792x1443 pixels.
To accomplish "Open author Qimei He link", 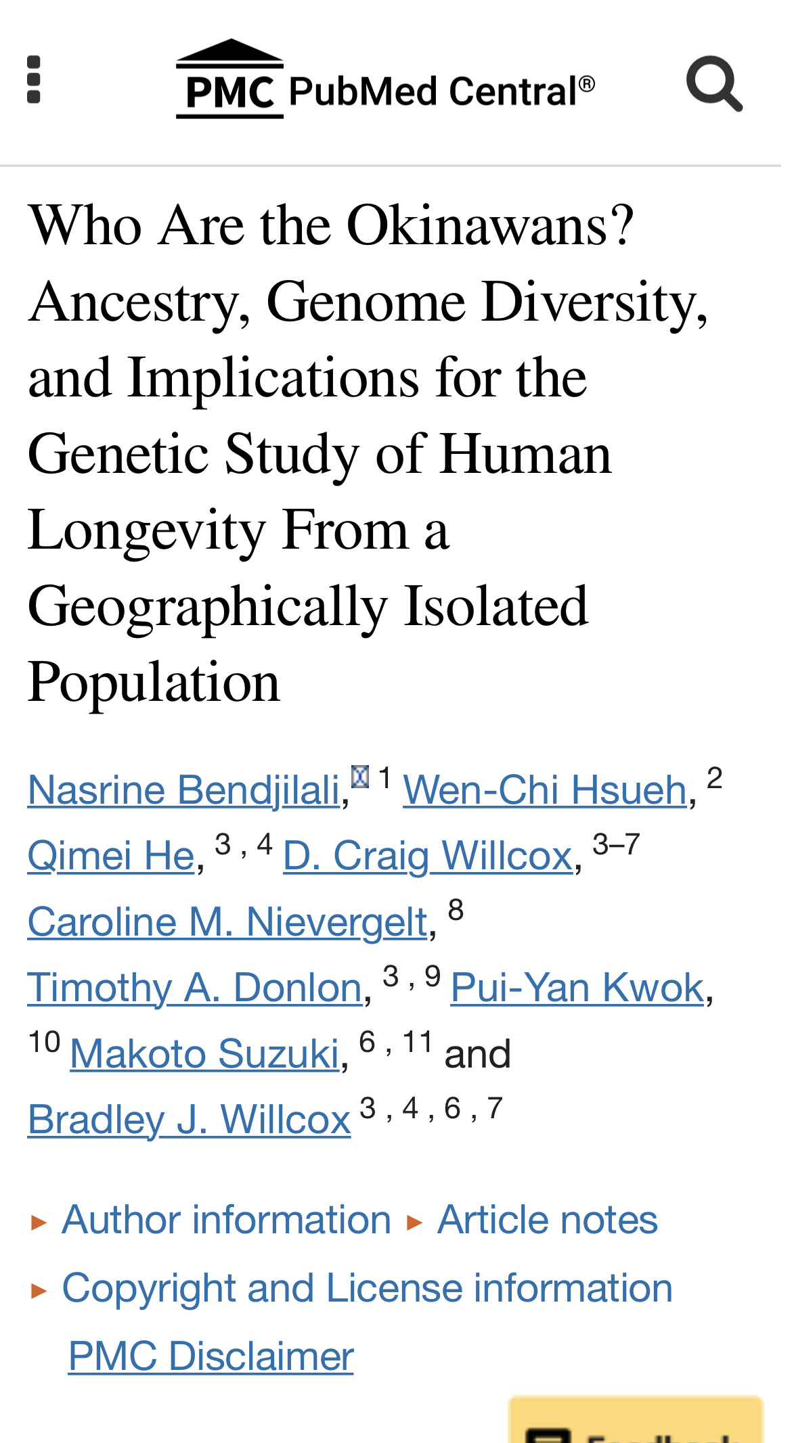I will click(111, 856).
